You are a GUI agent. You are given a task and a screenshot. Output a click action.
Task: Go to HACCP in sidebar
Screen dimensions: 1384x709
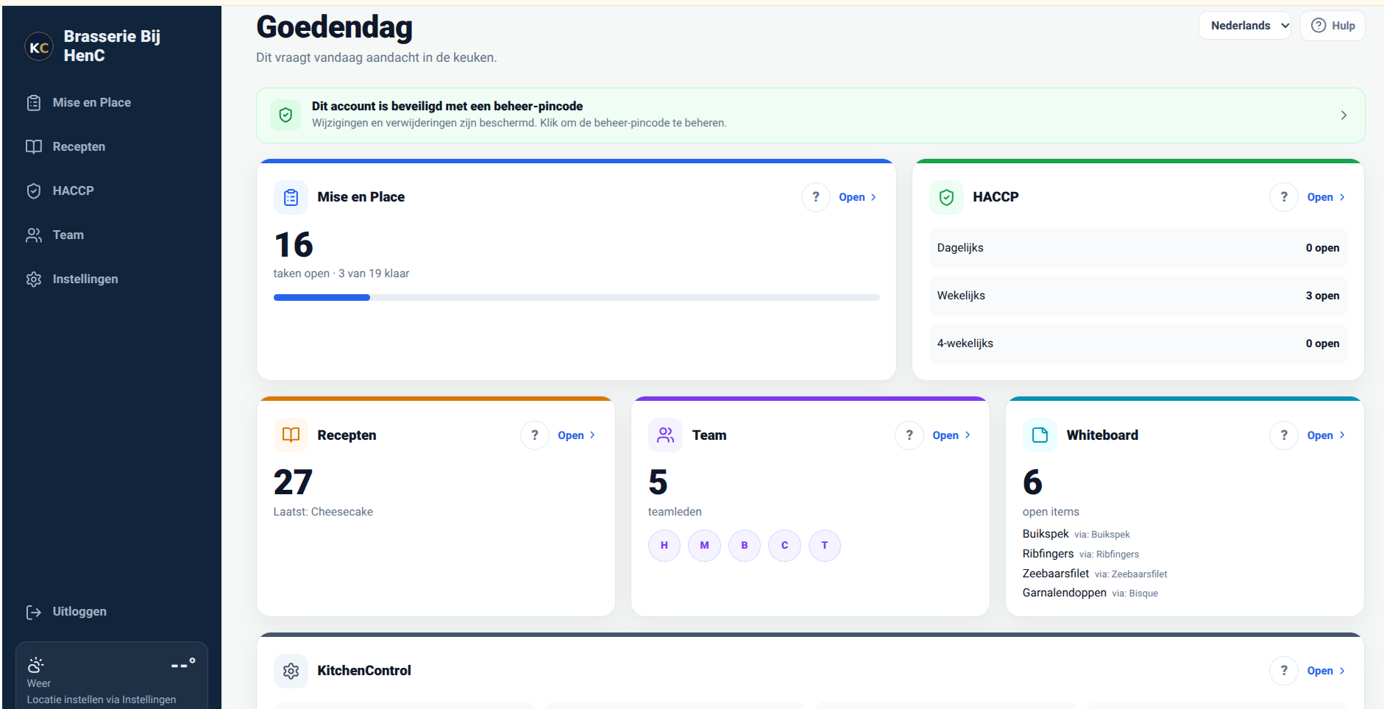[111, 191]
